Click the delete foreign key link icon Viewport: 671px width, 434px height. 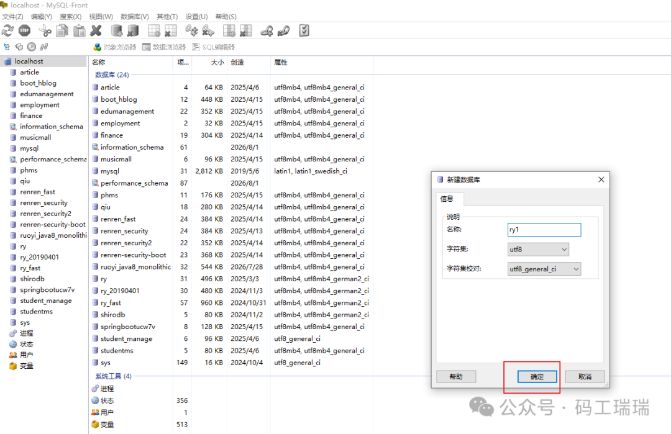pyautogui.click(x=283, y=31)
